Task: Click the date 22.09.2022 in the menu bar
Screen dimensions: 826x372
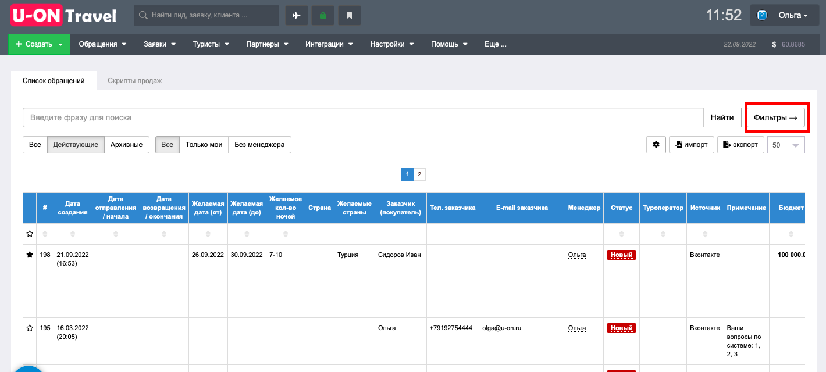Action: pos(739,44)
